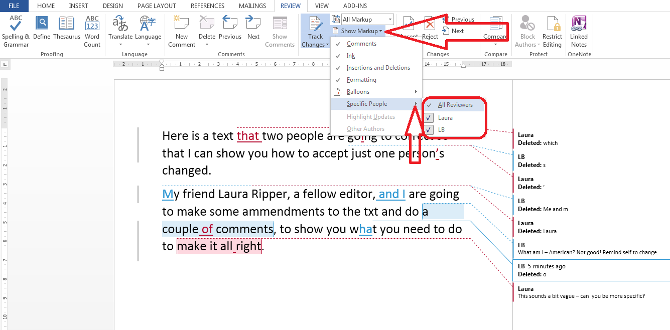
Task: Toggle the Laura reviewer checkbox
Action: [x=429, y=118]
